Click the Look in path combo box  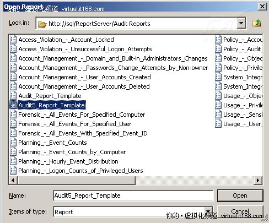point(141,23)
